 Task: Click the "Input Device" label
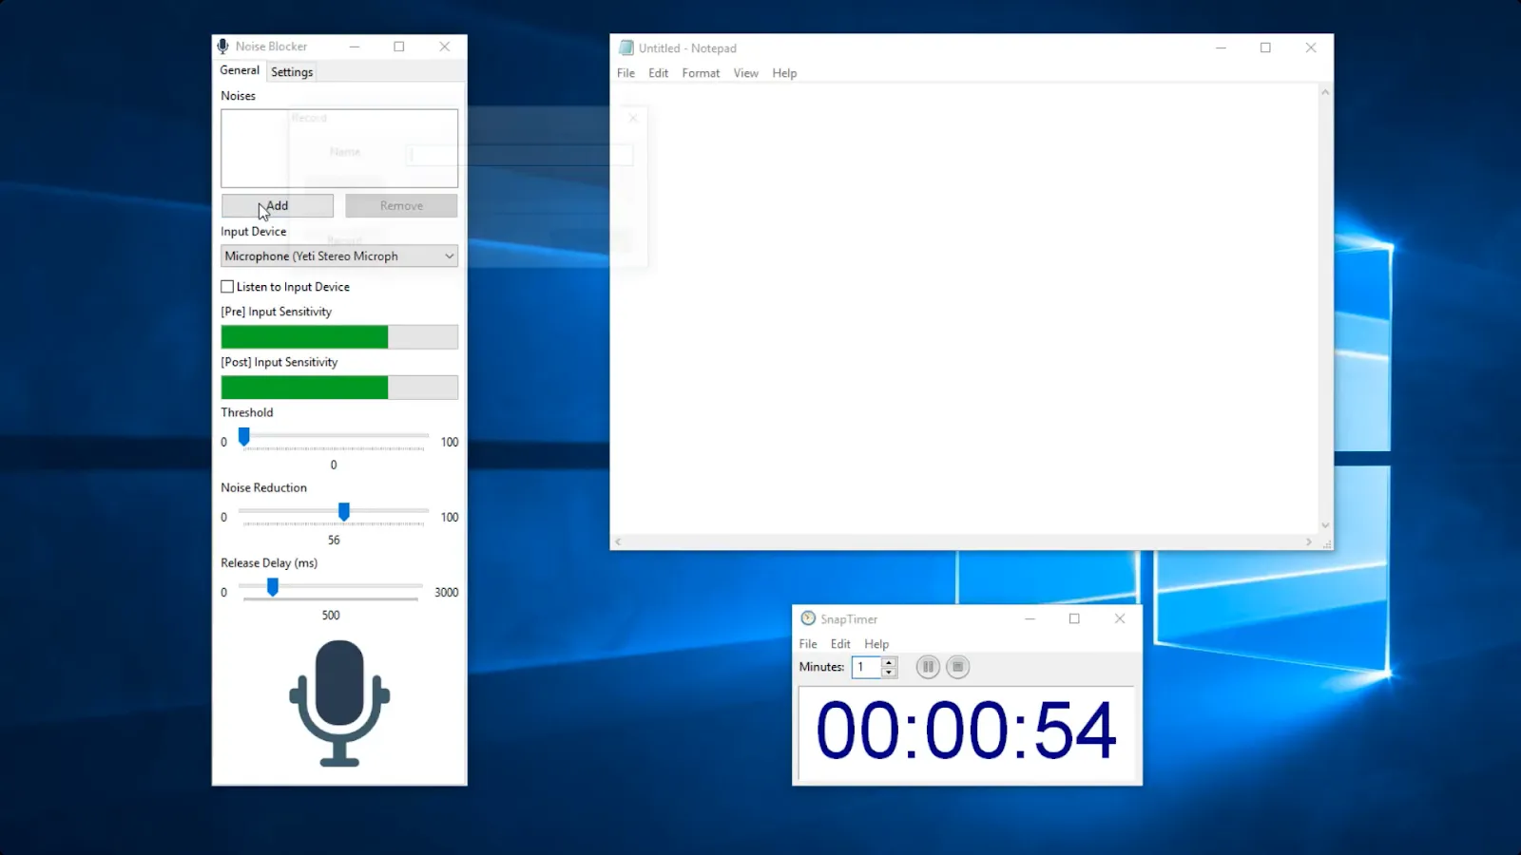click(254, 232)
